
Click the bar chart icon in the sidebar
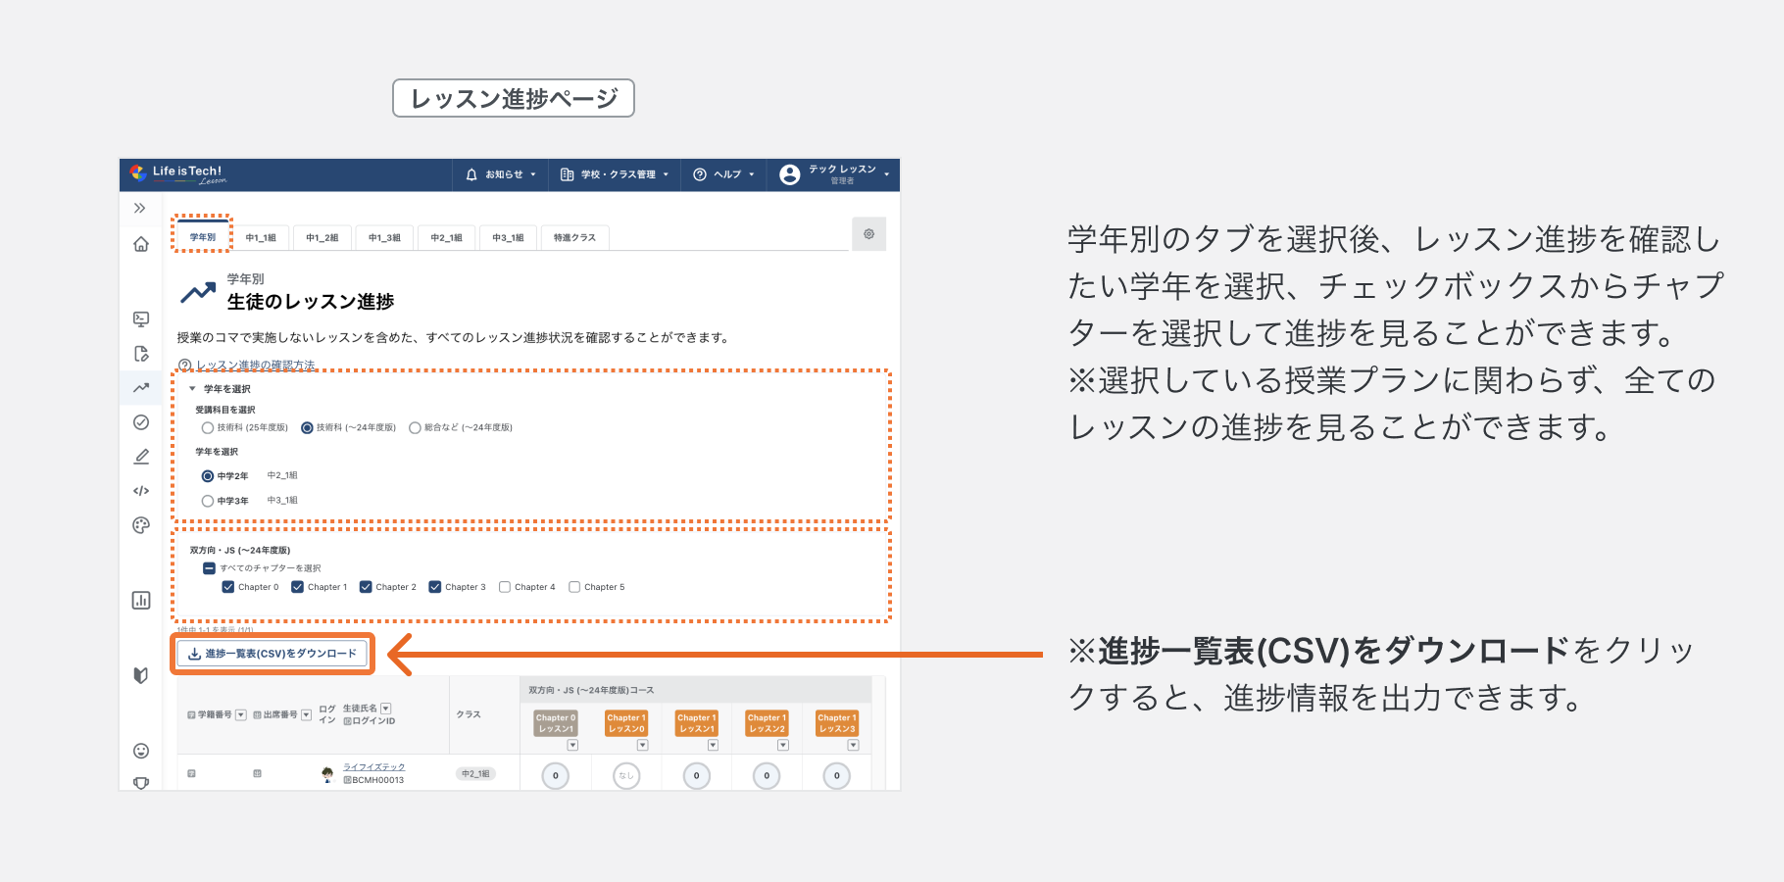[x=141, y=599]
